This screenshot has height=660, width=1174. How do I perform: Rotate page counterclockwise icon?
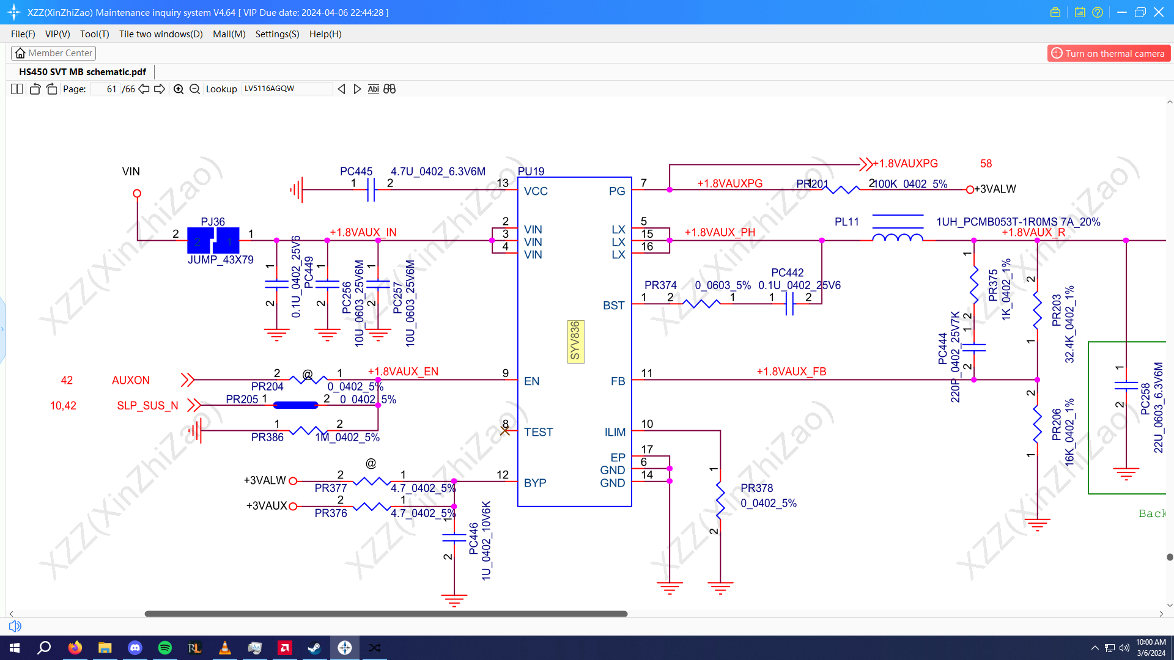(35, 89)
